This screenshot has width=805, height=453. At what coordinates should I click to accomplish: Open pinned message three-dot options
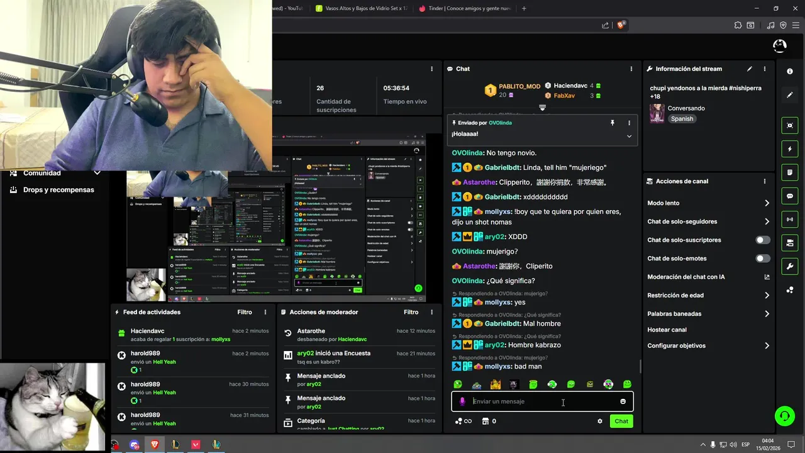tap(629, 123)
